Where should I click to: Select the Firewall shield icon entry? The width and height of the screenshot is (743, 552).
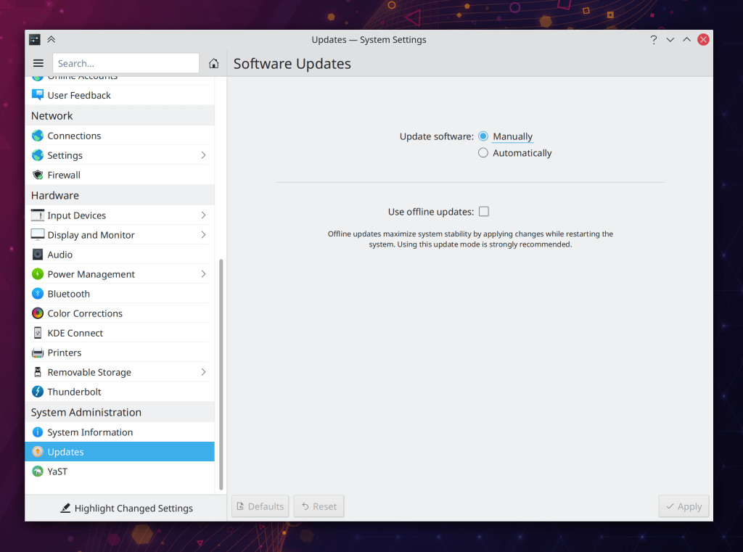click(x=38, y=175)
